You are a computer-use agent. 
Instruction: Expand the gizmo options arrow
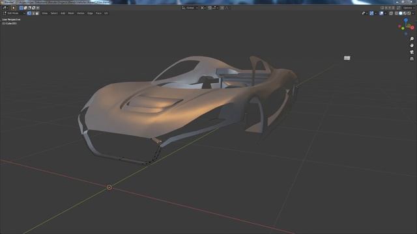pyautogui.click(x=375, y=13)
